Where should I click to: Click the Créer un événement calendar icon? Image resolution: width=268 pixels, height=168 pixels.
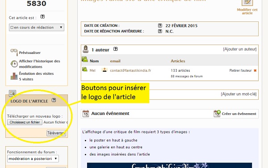pyautogui.click(x=217, y=114)
